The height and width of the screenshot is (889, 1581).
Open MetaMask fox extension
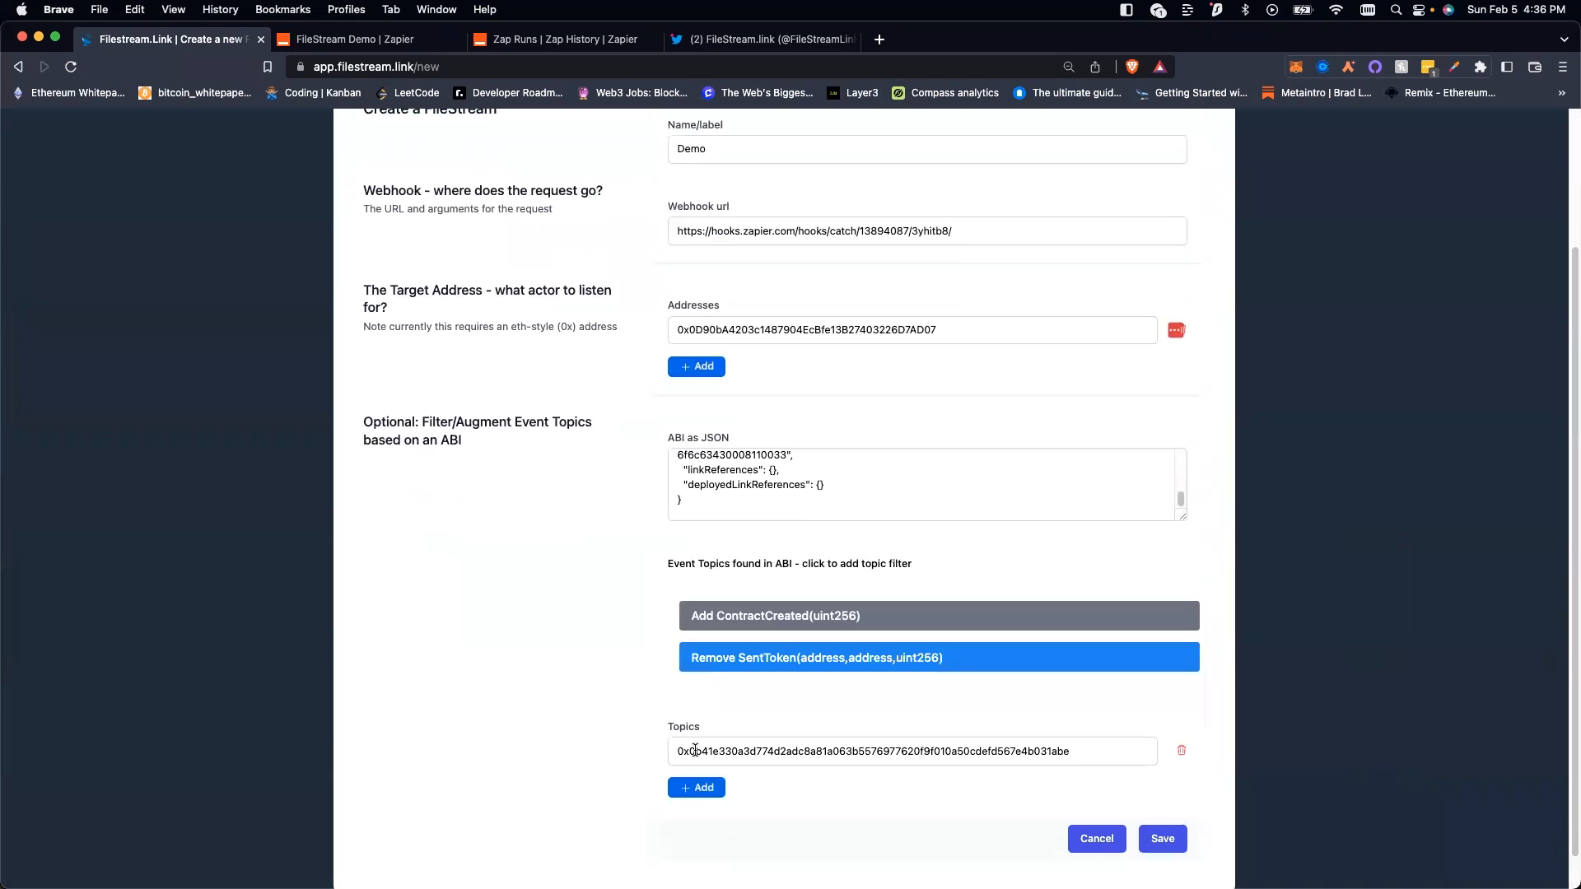[1296, 67]
